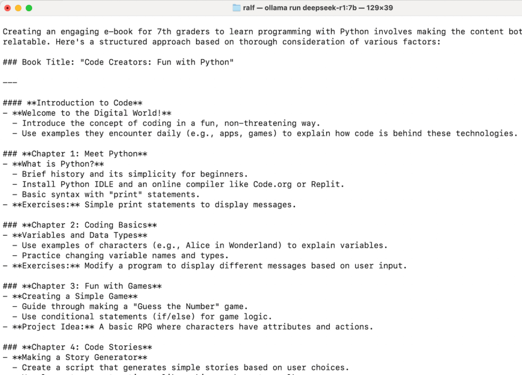
Task: Close the terminal window with red button
Action: (x=8, y=8)
